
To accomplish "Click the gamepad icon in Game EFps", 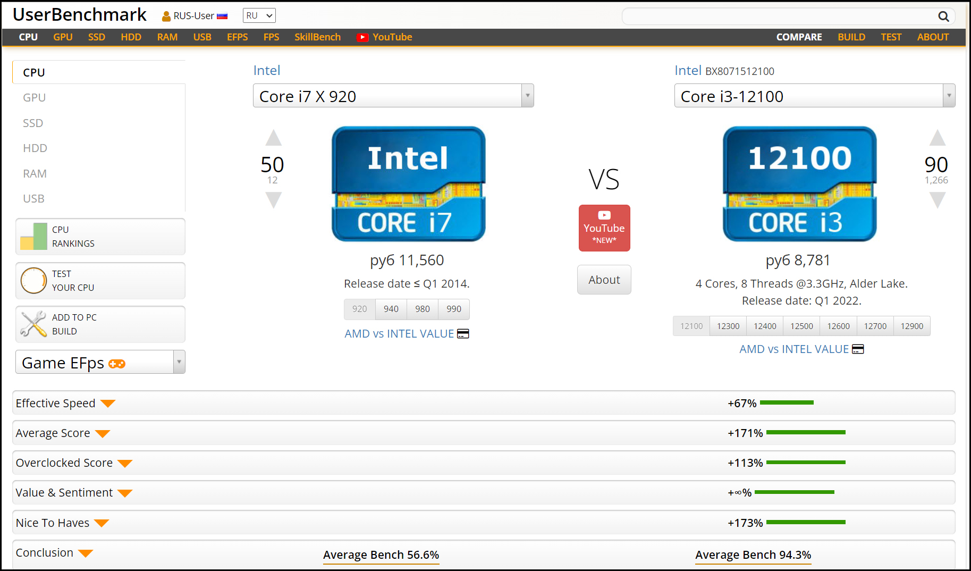I will click(x=117, y=364).
